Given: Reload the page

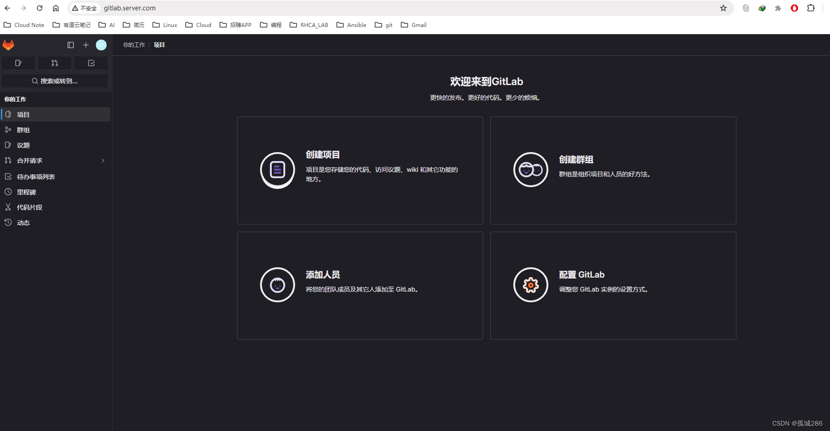Looking at the screenshot, I should tap(40, 8).
